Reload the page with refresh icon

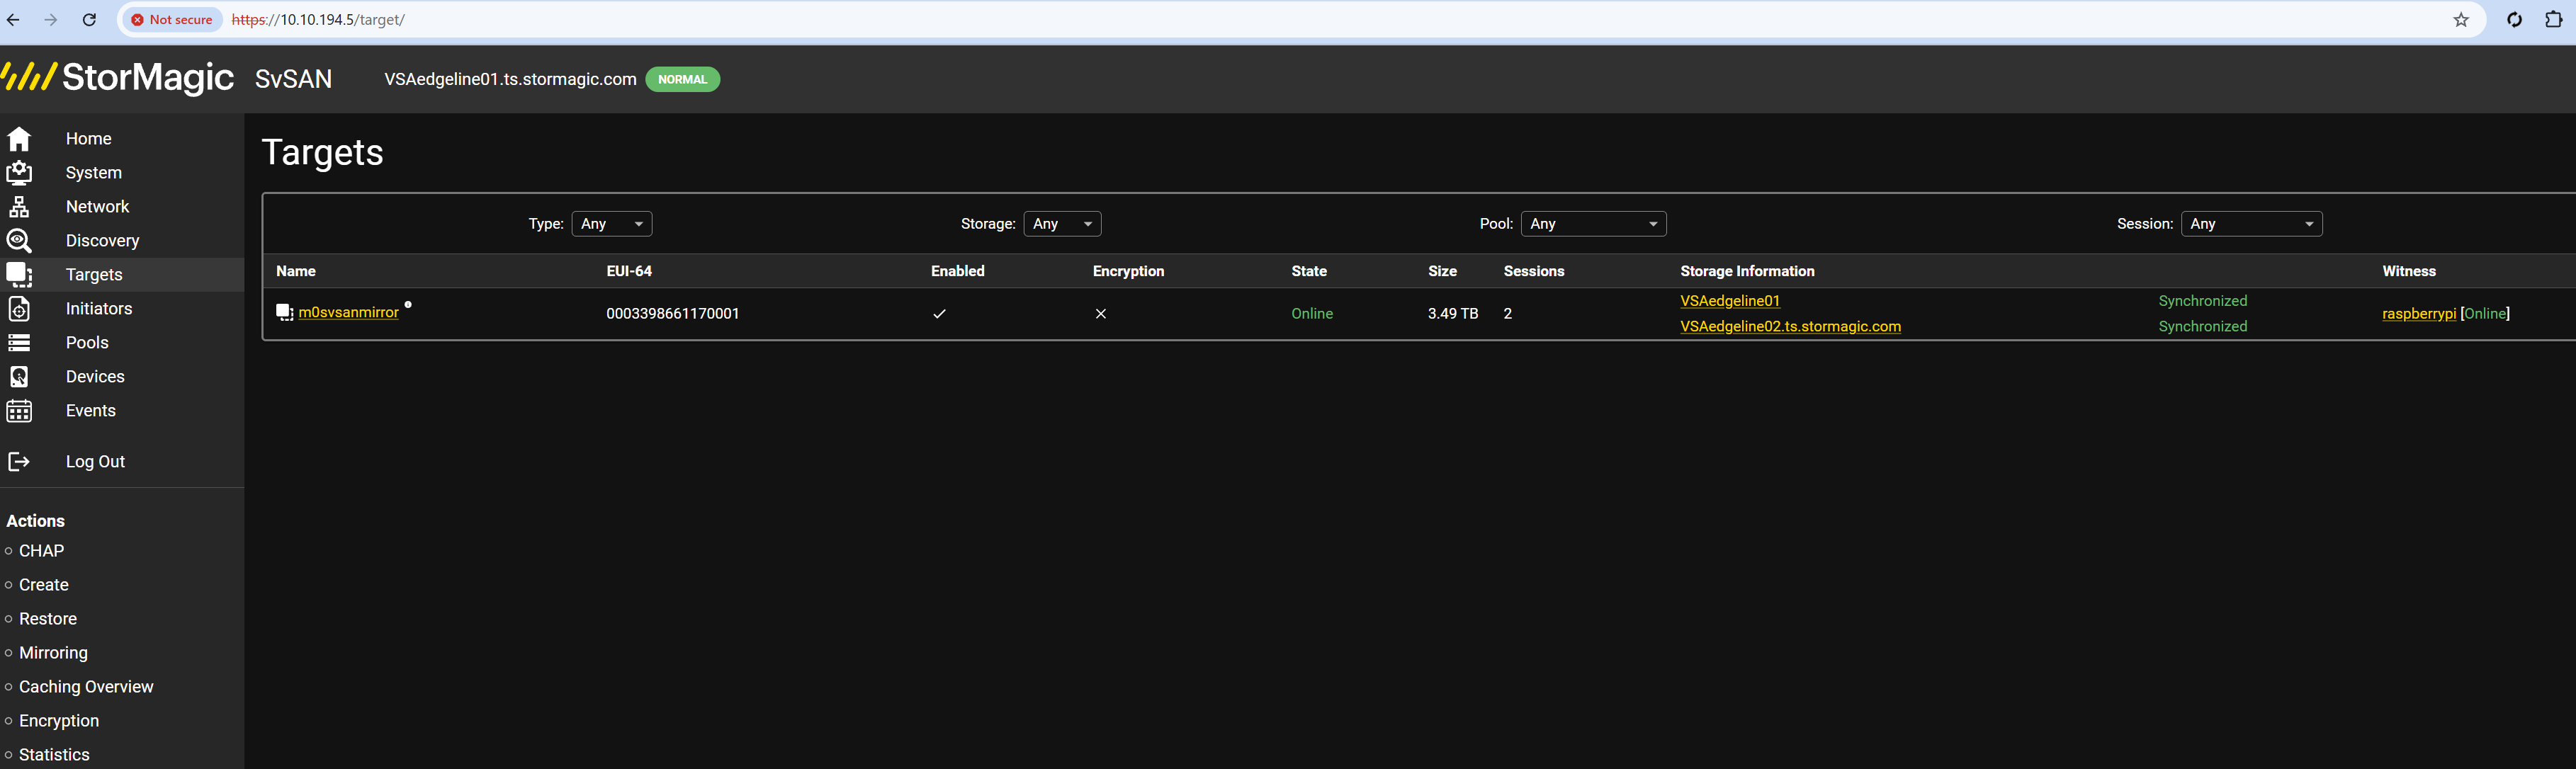89,20
